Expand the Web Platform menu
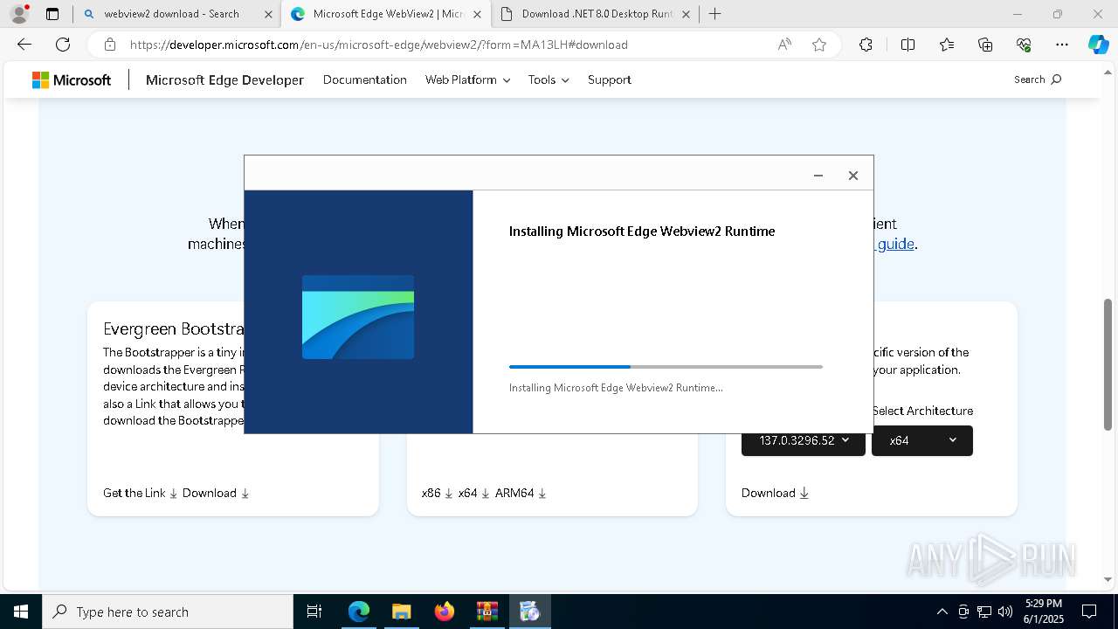The image size is (1118, 629). click(x=467, y=79)
